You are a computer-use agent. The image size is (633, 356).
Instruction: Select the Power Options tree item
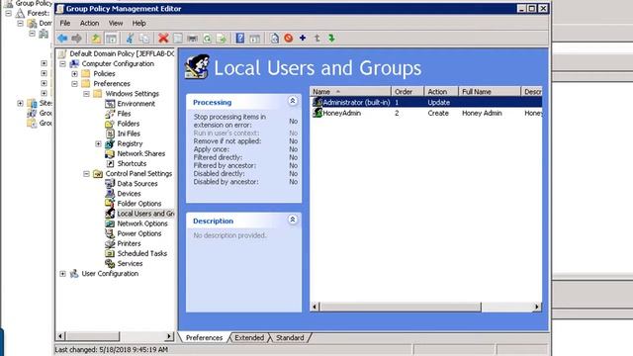(x=138, y=233)
